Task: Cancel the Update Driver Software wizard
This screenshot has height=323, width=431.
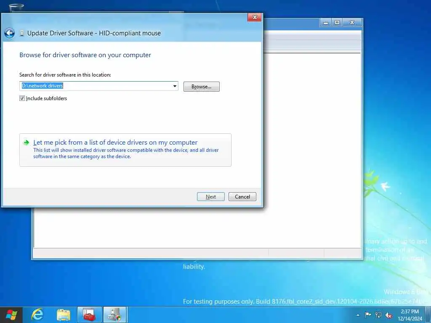Action: (x=242, y=197)
